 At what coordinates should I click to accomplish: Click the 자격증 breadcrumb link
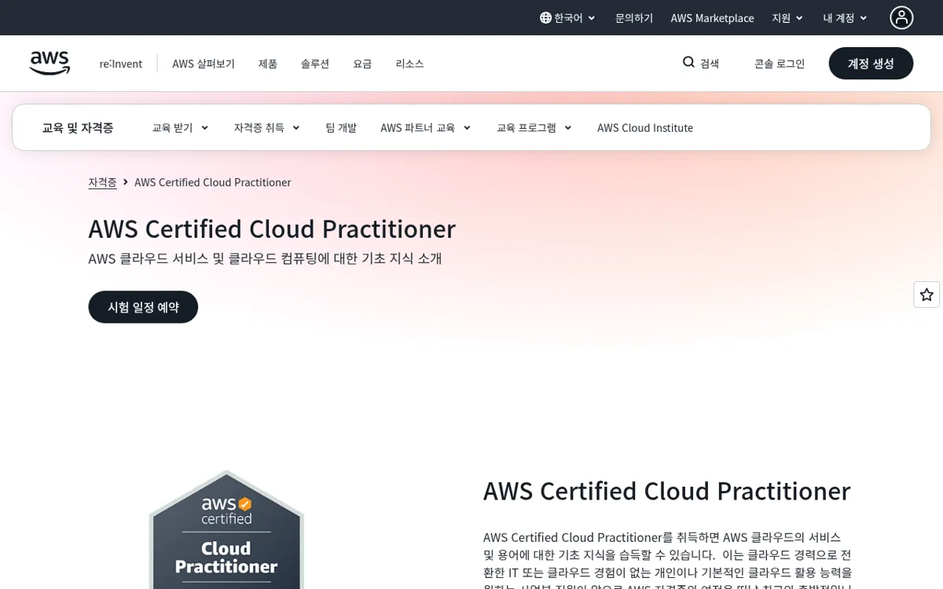click(102, 182)
